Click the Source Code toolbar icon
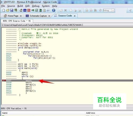 48,10
